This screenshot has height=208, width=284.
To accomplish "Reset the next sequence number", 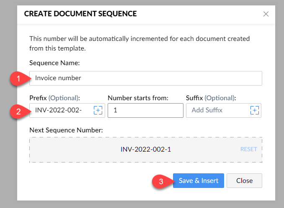I will coord(248,149).
